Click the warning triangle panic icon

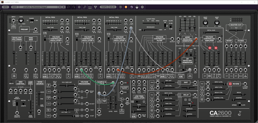(x=96, y=7)
